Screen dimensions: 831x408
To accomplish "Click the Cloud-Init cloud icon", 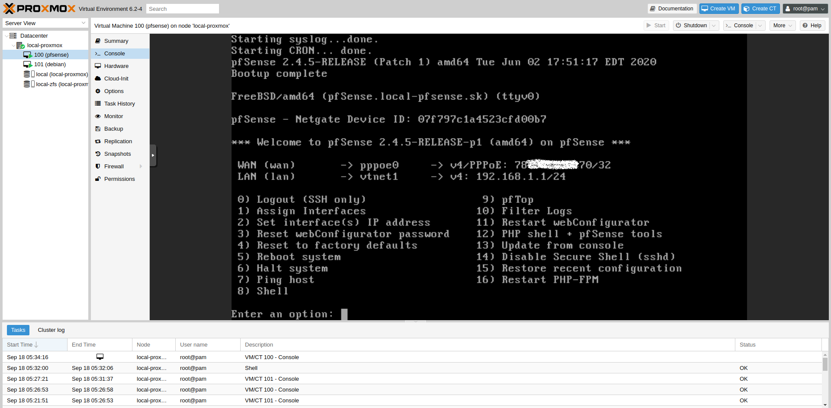I will (x=98, y=79).
